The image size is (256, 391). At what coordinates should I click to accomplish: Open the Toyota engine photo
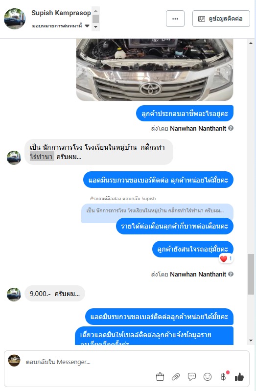pos(155,69)
